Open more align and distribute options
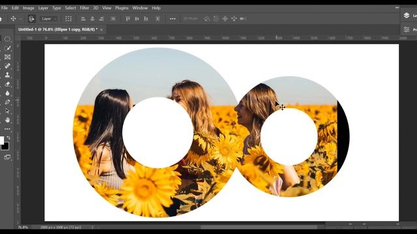Screen dimensions: 417x234 point(173,19)
